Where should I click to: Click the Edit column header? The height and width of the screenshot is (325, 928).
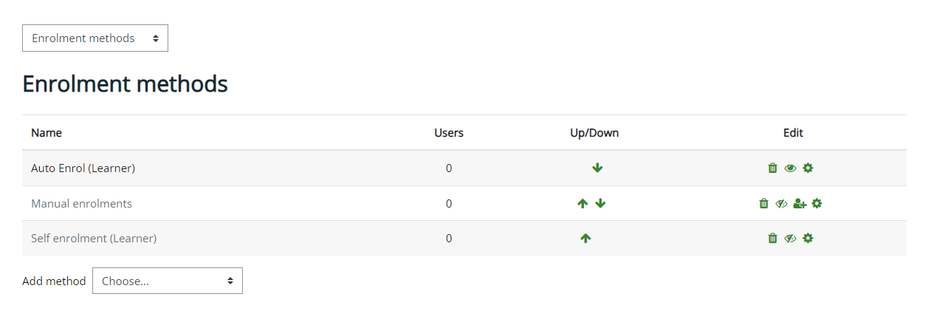coord(793,133)
